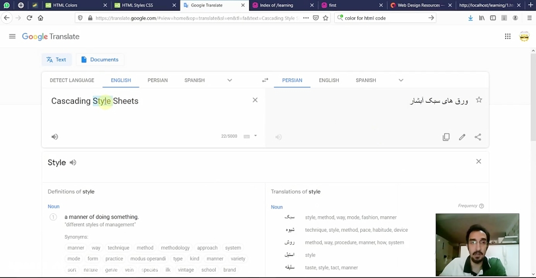Play pronunciation of the word Style
536x278 pixels.
point(73,162)
